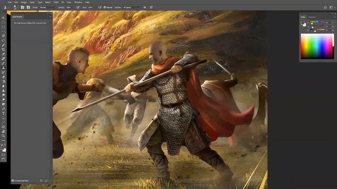The width and height of the screenshot is (337, 189).
Task: Open the Tool Presets panel menu
Action: pos(51,17)
